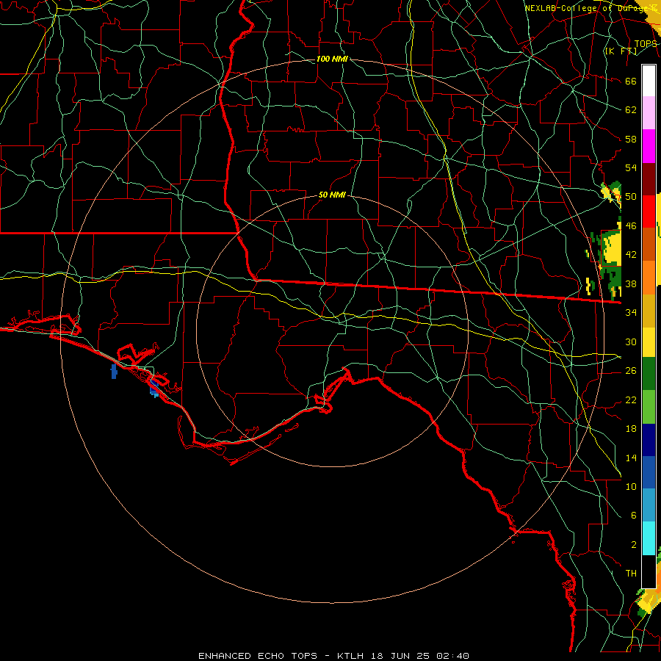The height and width of the screenshot is (661, 661).
Task: Click the Enhanced Echo Tops KTLH caption
Action: pos(333,656)
